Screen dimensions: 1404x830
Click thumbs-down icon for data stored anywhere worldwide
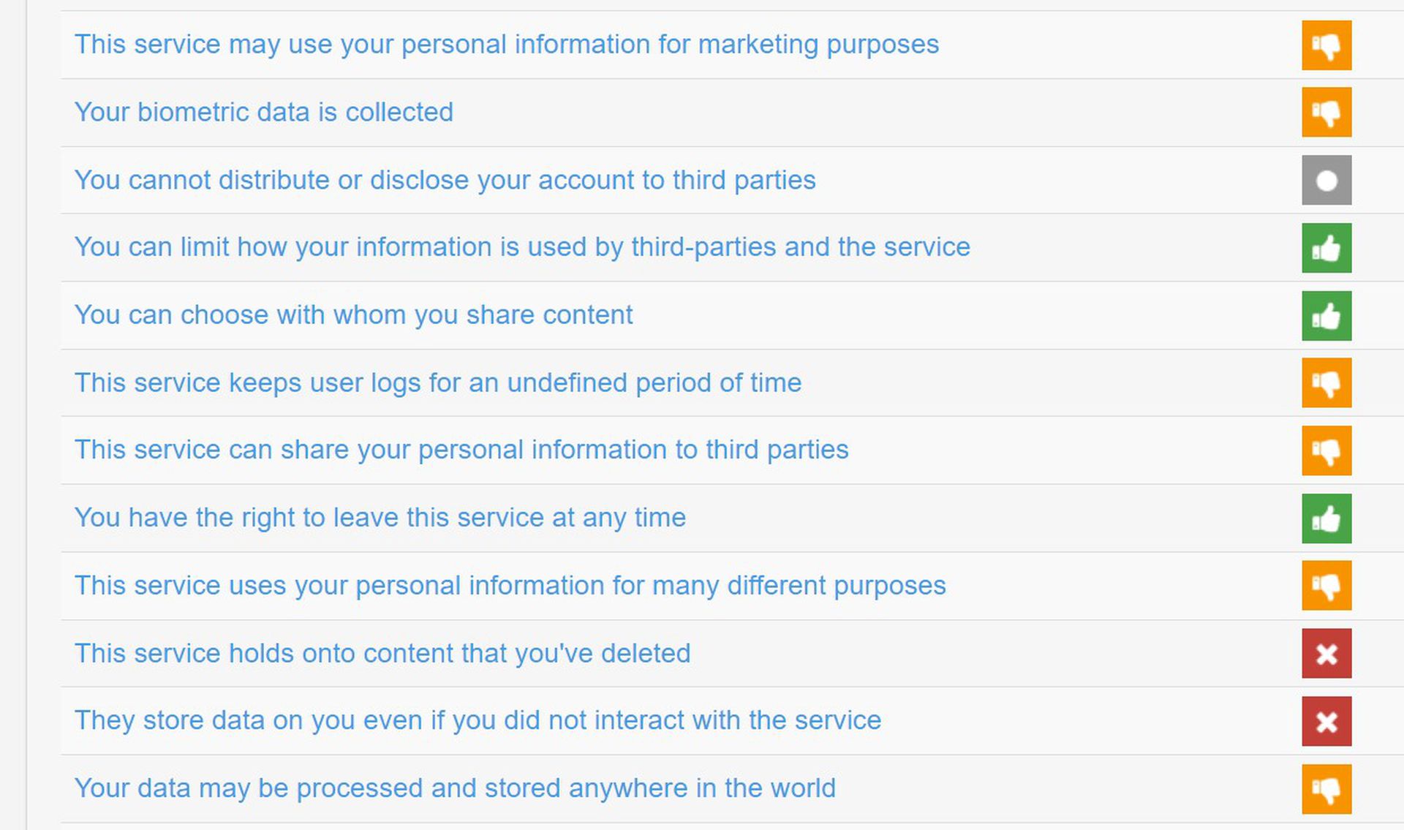click(1326, 789)
